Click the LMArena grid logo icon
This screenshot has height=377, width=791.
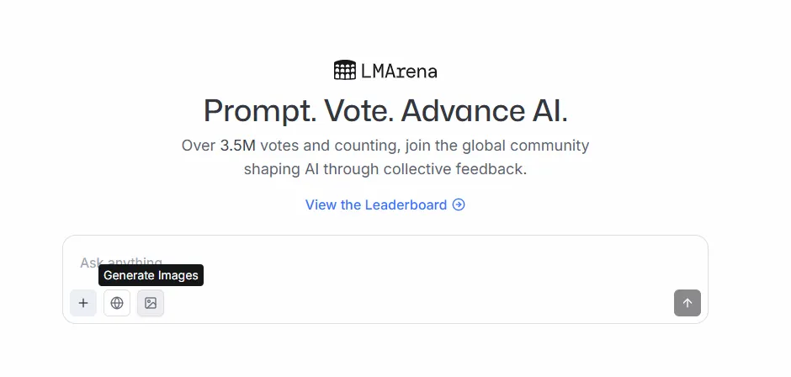pos(344,71)
